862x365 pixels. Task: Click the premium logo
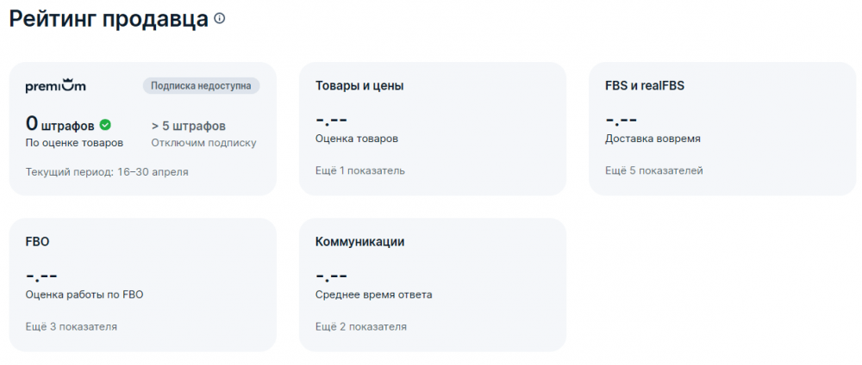click(55, 85)
